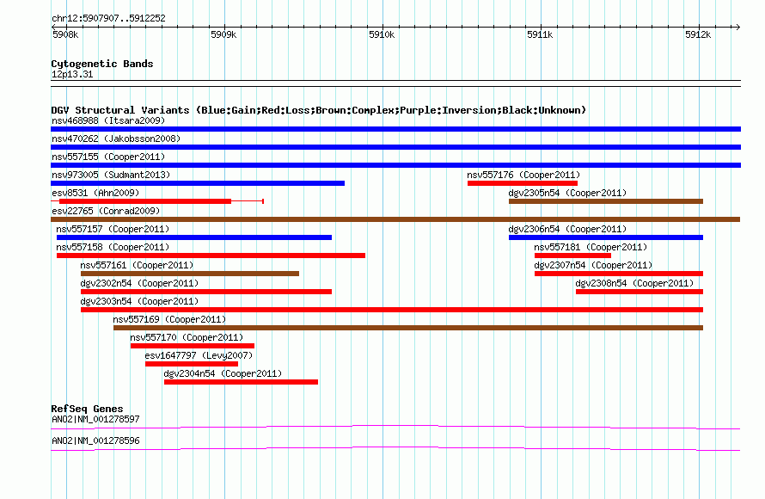Image resolution: width=765 pixels, height=499 pixels.
Task: Select nsv557161 (Cooper2011) brown bar
Action: pos(190,274)
